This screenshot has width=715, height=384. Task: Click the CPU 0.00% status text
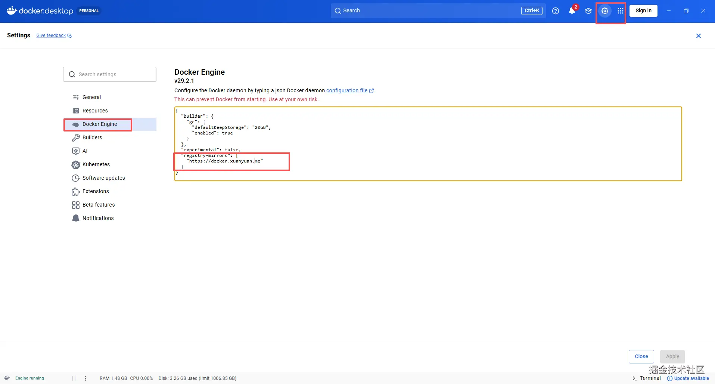[142, 378]
